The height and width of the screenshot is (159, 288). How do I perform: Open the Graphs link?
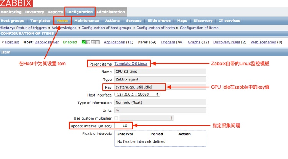194,42
